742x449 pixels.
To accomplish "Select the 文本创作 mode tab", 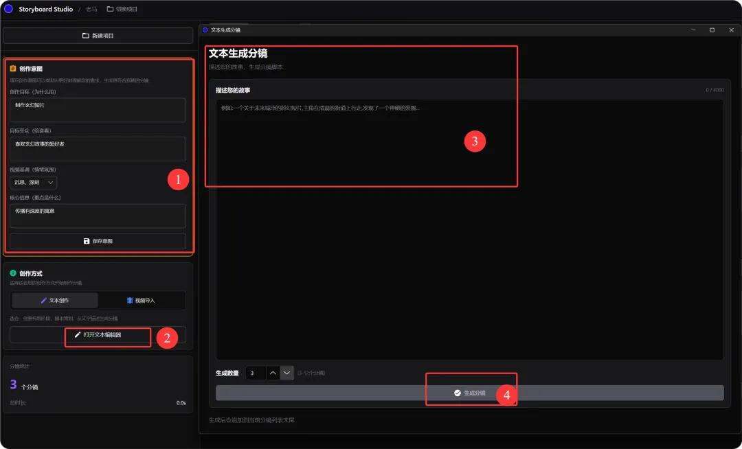I will click(55, 300).
